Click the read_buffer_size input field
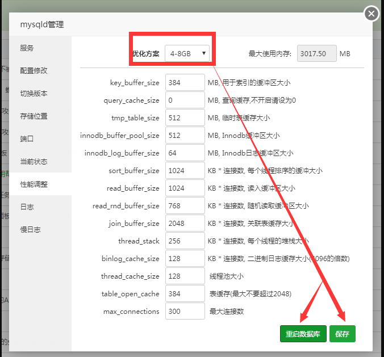 (x=185, y=188)
